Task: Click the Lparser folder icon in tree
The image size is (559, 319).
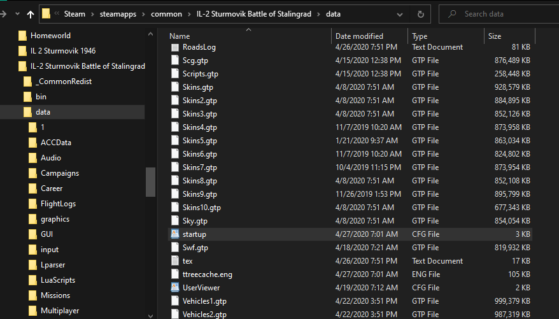Action: click(32, 265)
